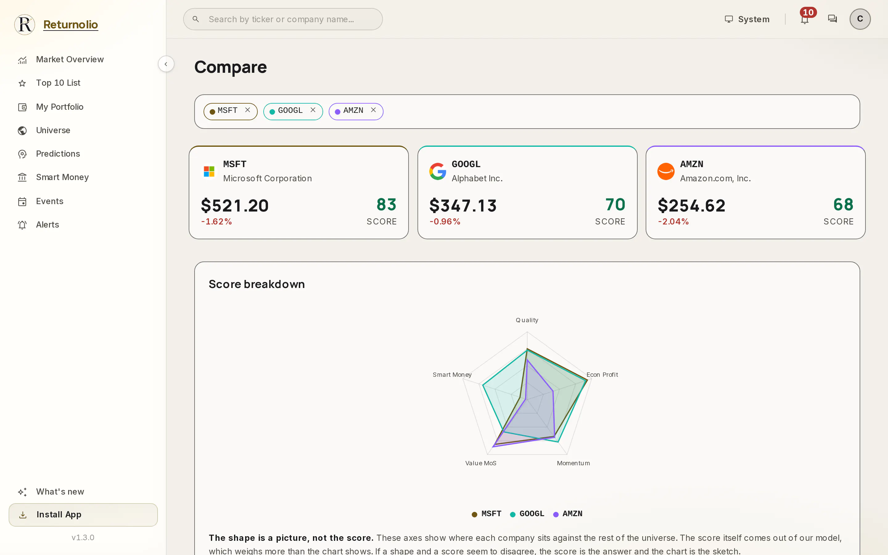
Task: Click the Smart Money radar axis label
Action: pyautogui.click(x=452, y=375)
